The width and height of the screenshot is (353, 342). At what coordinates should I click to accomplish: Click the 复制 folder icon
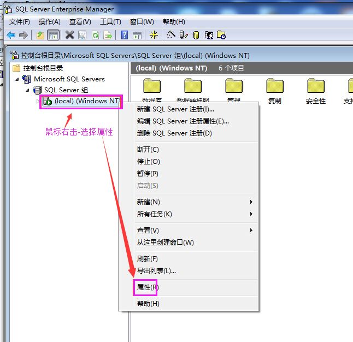[275, 86]
